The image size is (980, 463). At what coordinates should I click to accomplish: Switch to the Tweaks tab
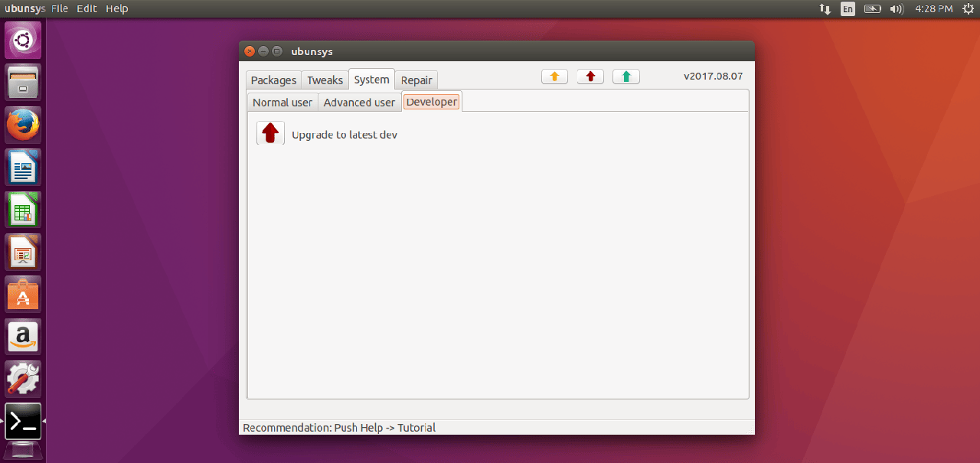pyautogui.click(x=325, y=80)
